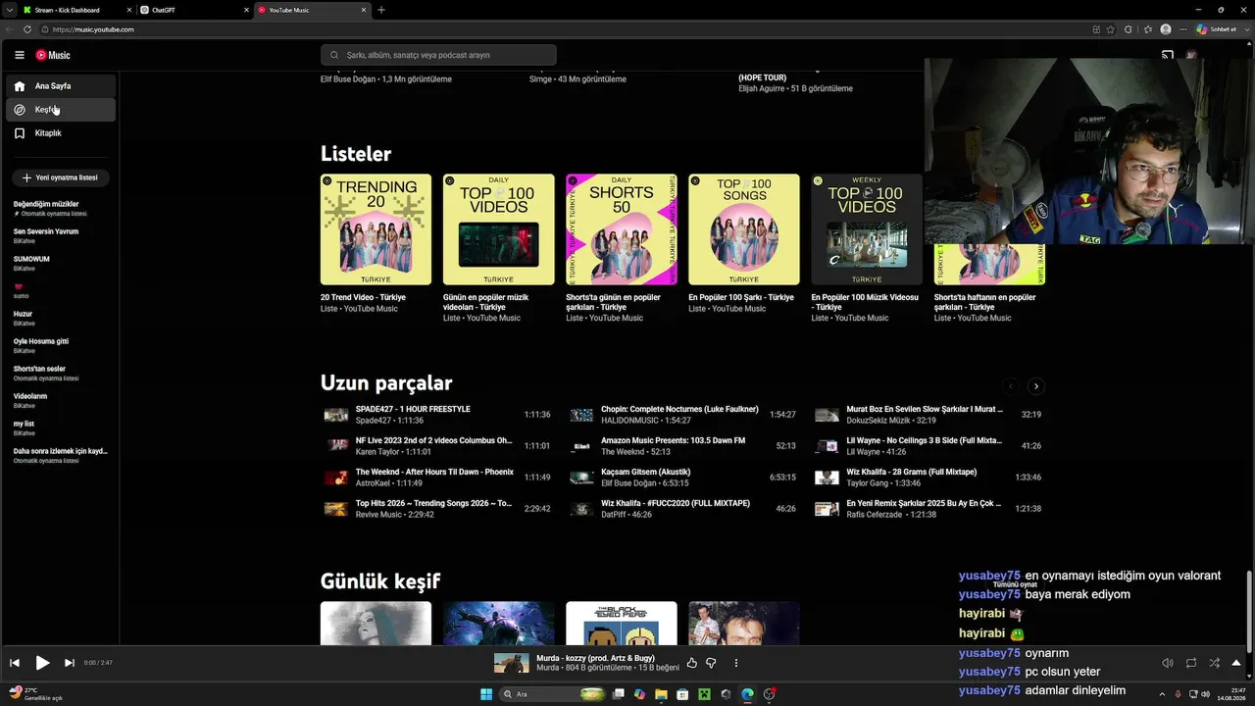Open Shorts'tan sesler playlist
The width and height of the screenshot is (1255, 706).
tap(61, 374)
